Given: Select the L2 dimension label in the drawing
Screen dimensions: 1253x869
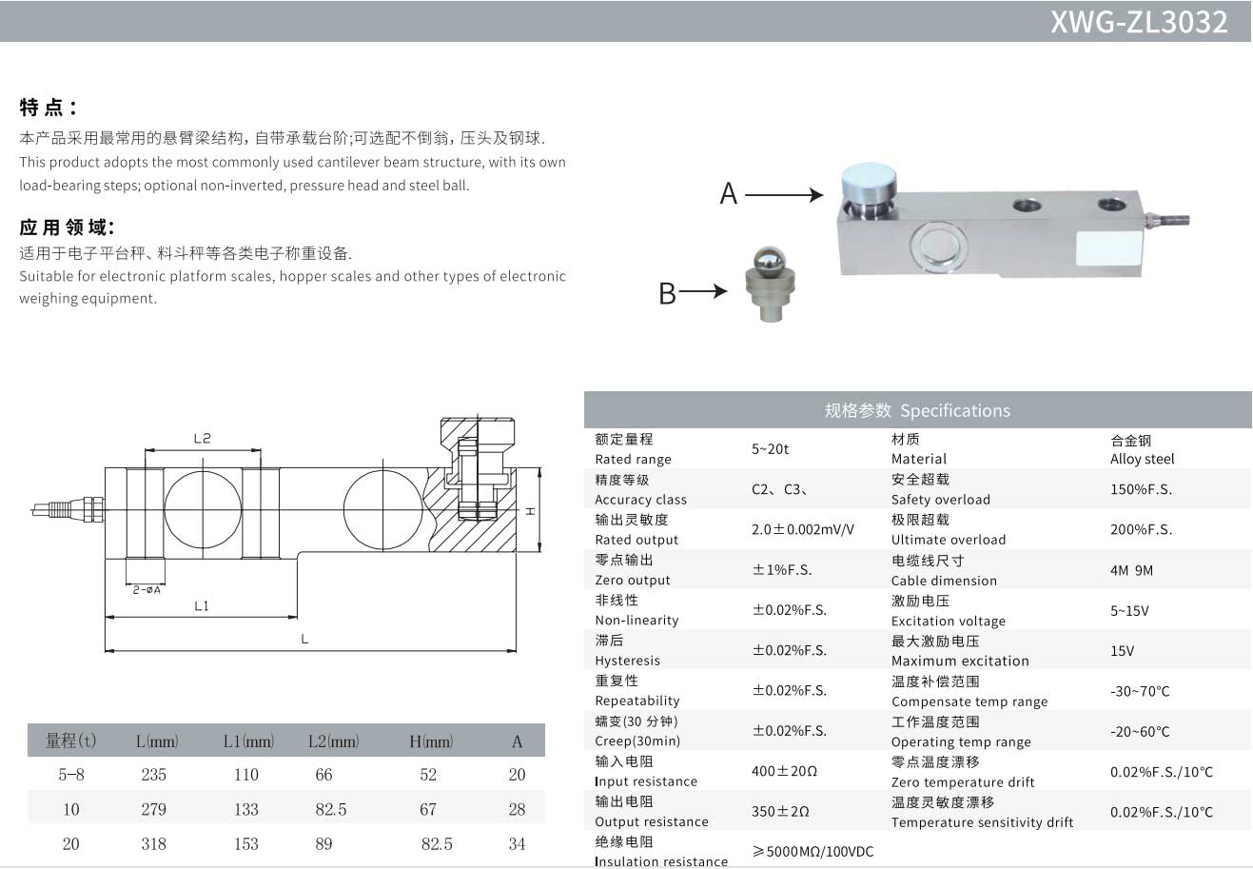Looking at the screenshot, I should 202,439.
